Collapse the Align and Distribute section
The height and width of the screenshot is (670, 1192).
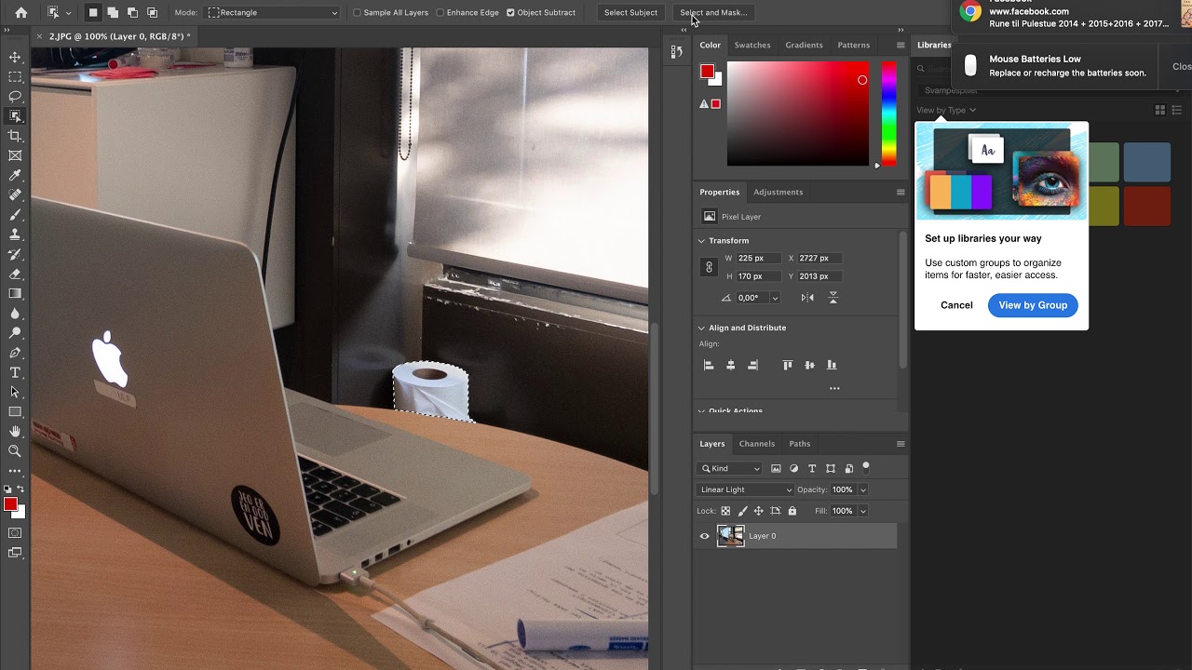(x=702, y=328)
